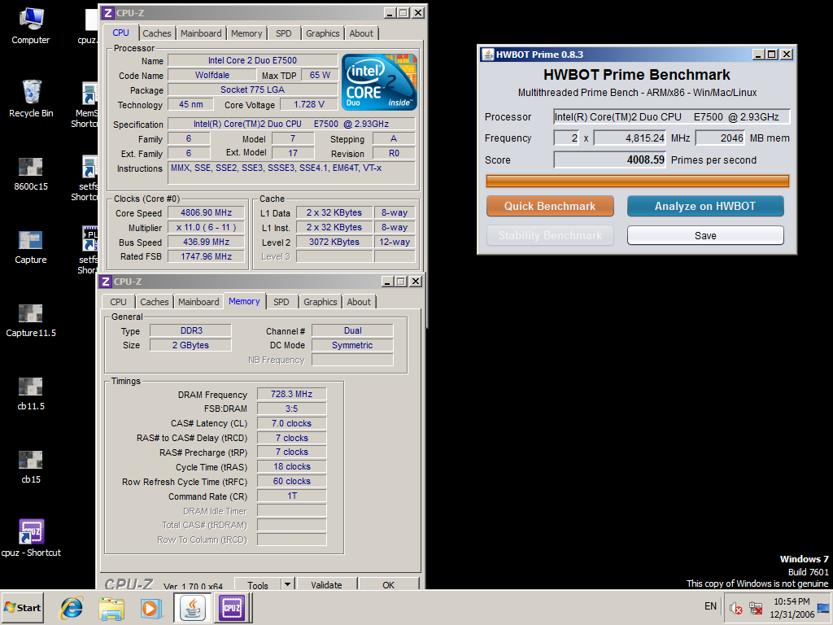The image size is (833, 625).
Task: Open Windows Media Player taskbar icon
Action: pos(150,608)
